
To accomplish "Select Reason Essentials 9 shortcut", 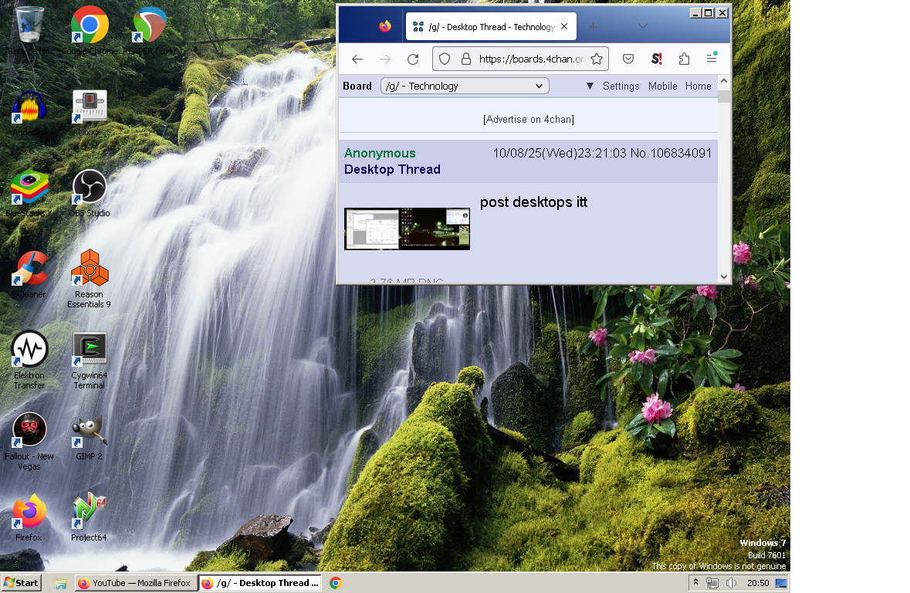I will pyautogui.click(x=90, y=279).
